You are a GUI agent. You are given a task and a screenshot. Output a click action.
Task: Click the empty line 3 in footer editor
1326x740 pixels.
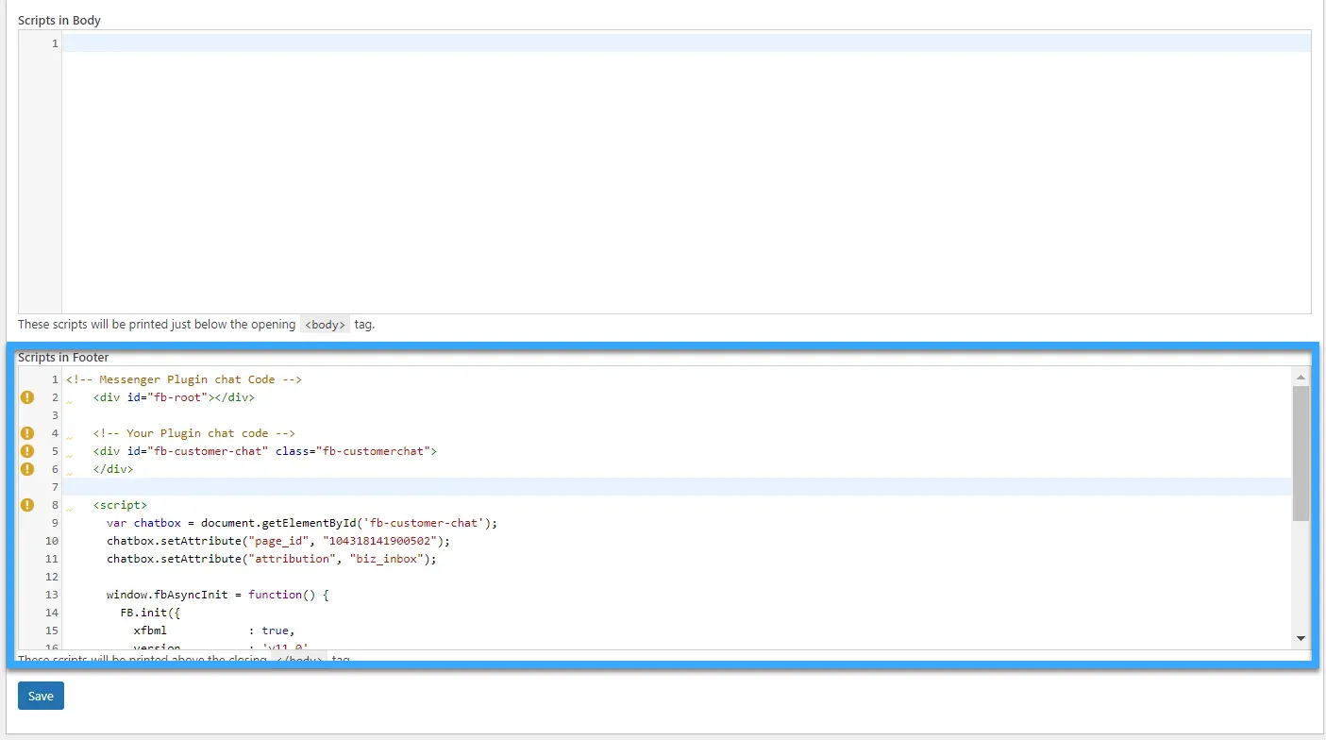click(x=677, y=415)
